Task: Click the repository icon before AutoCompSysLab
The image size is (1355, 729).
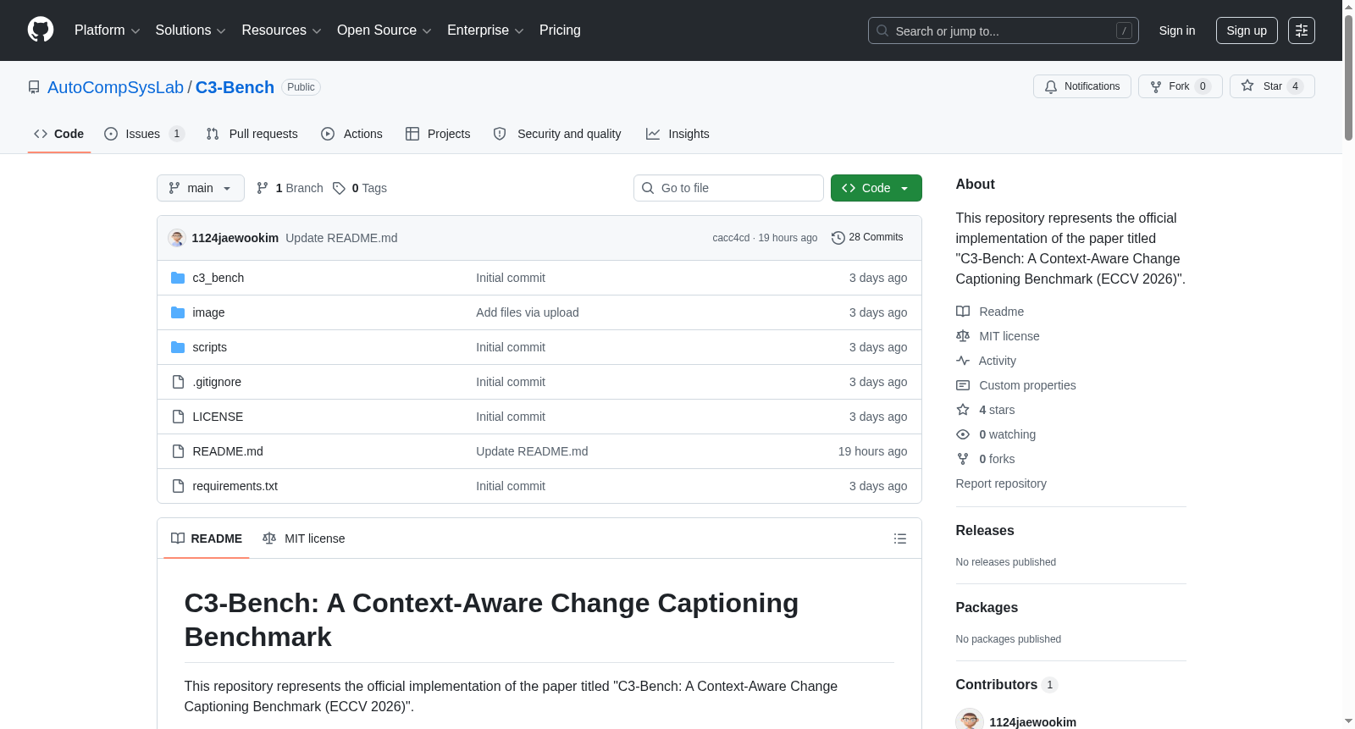Action: click(x=34, y=87)
